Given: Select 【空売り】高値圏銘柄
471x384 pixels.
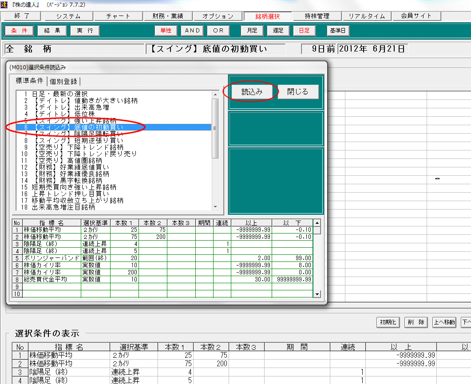Looking at the screenshot, I should point(114,160).
